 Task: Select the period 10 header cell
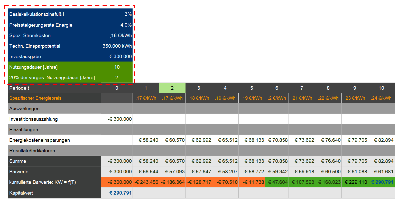381,88
